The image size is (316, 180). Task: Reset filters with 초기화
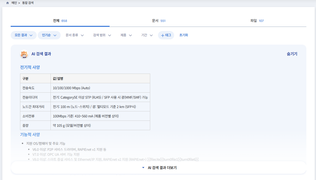point(184,35)
